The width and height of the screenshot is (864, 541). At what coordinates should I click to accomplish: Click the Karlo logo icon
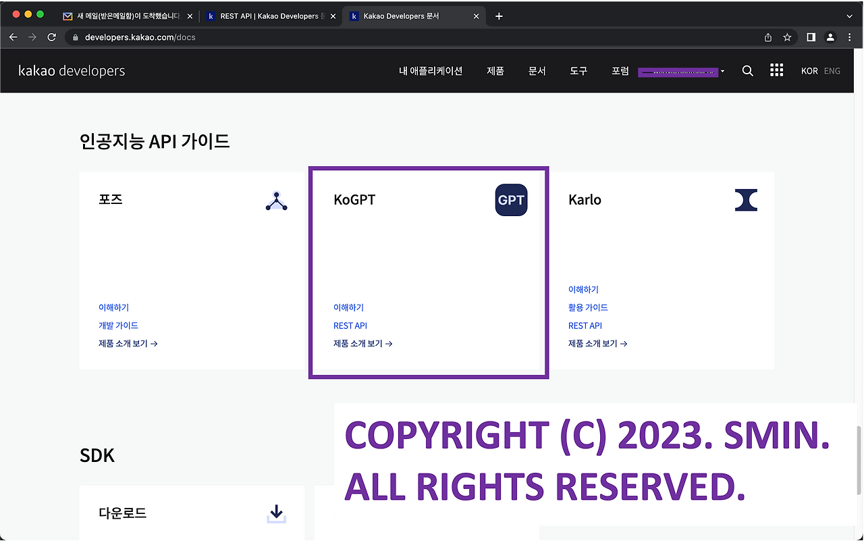(746, 200)
